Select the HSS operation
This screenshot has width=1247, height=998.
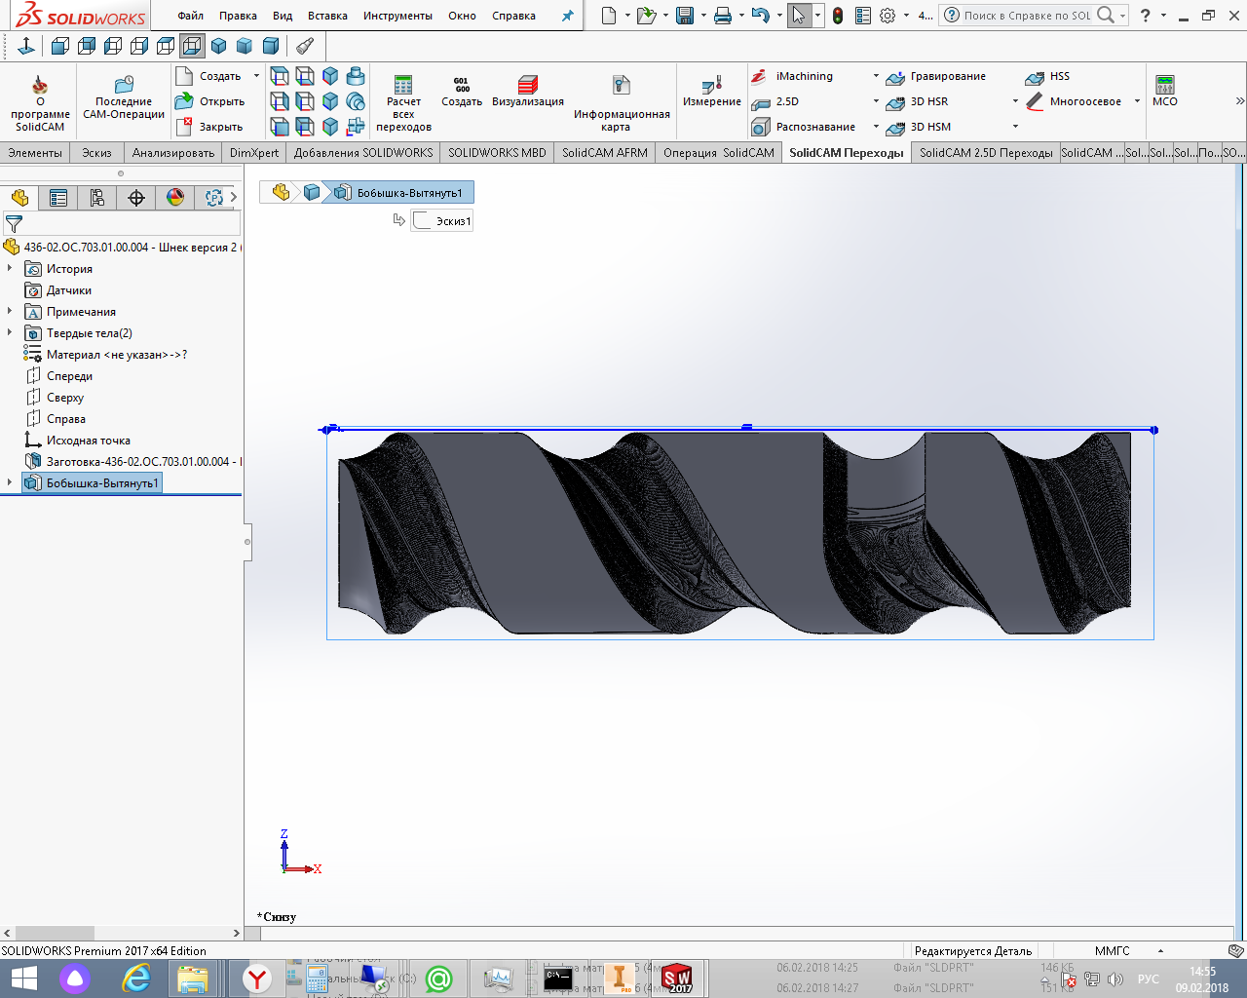[1048, 76]
